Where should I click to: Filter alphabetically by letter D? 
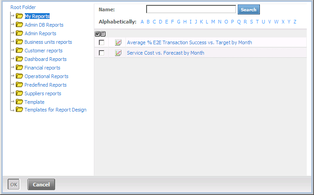[x=161, y=22]
